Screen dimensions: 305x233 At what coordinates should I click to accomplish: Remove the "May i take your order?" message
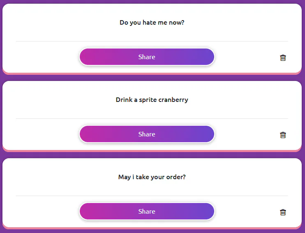(283, 212)
